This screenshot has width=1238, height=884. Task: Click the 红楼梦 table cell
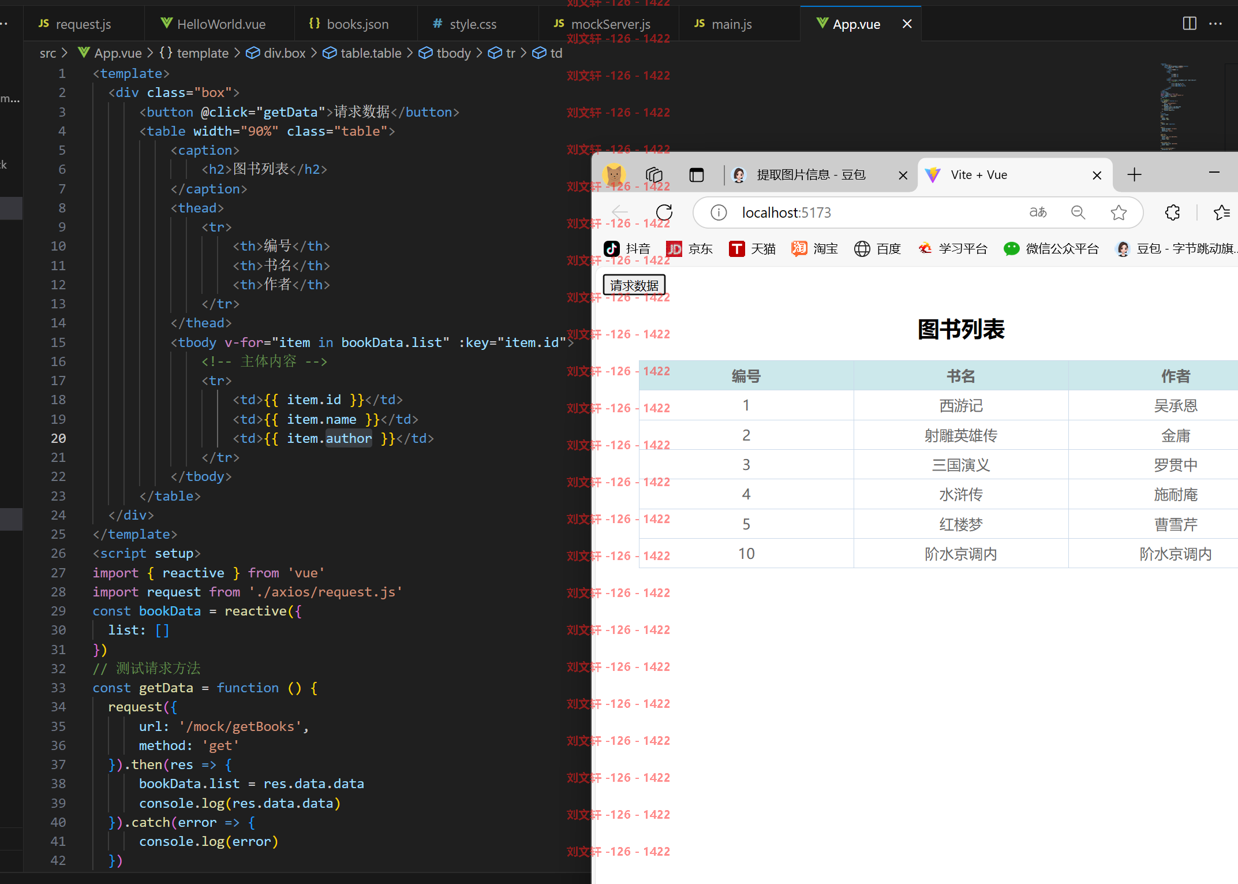pos(961,524)
